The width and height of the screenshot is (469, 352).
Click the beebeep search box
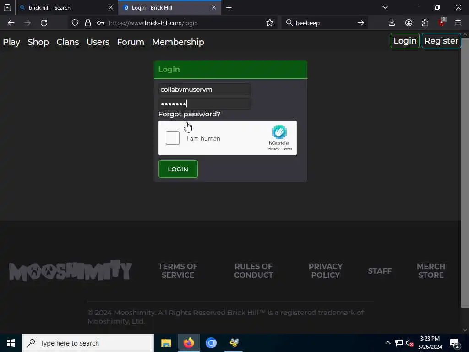[325, 23]
